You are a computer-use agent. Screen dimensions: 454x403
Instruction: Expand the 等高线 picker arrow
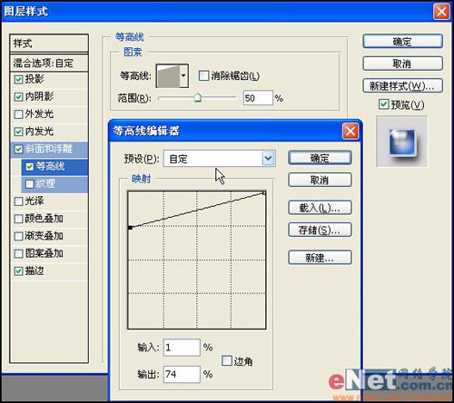[183, 76]
